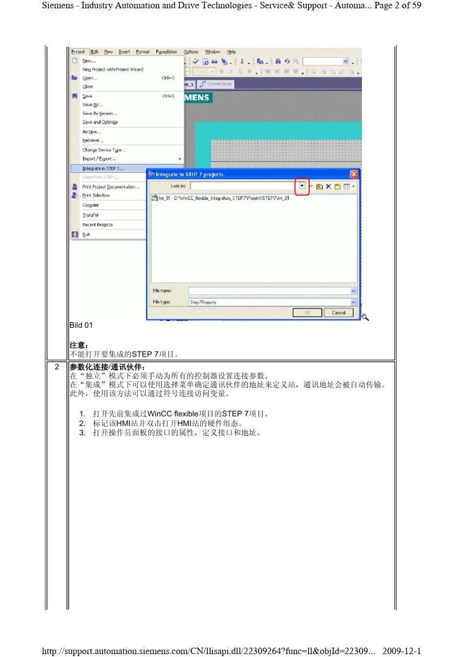464x657 pixels.
Task: Click the views menu icon in dialog toolbar
Action: (x=347, y=187)
